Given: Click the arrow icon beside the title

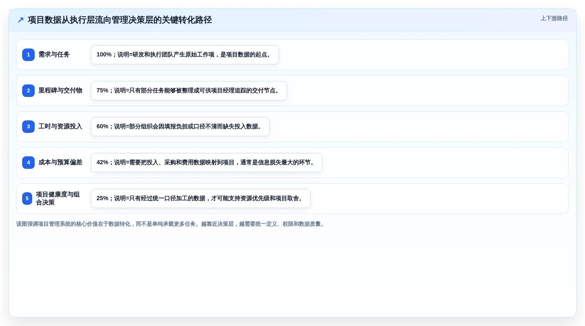Looking at the screenshot, I should pos(20,20).
